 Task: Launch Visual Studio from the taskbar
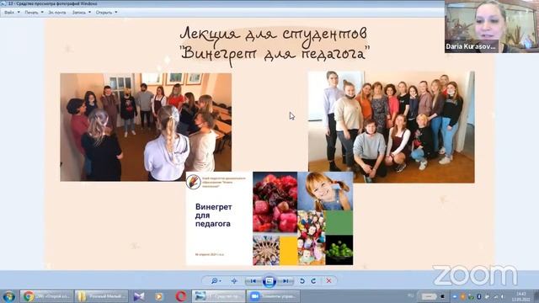138,296
